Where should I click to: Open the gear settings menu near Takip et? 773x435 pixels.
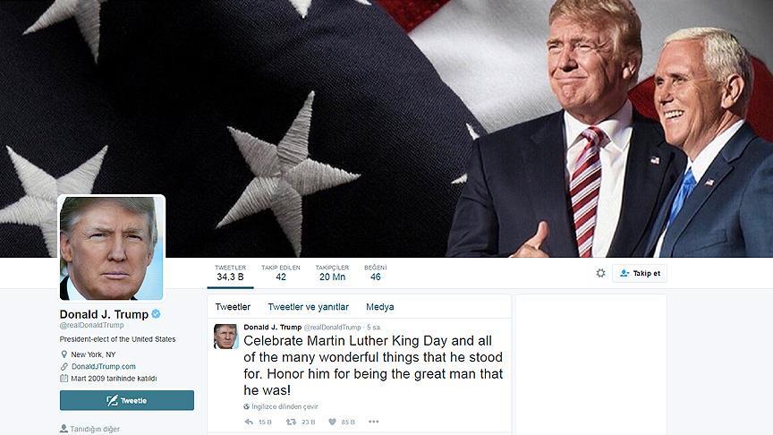[x=600, y=273]
